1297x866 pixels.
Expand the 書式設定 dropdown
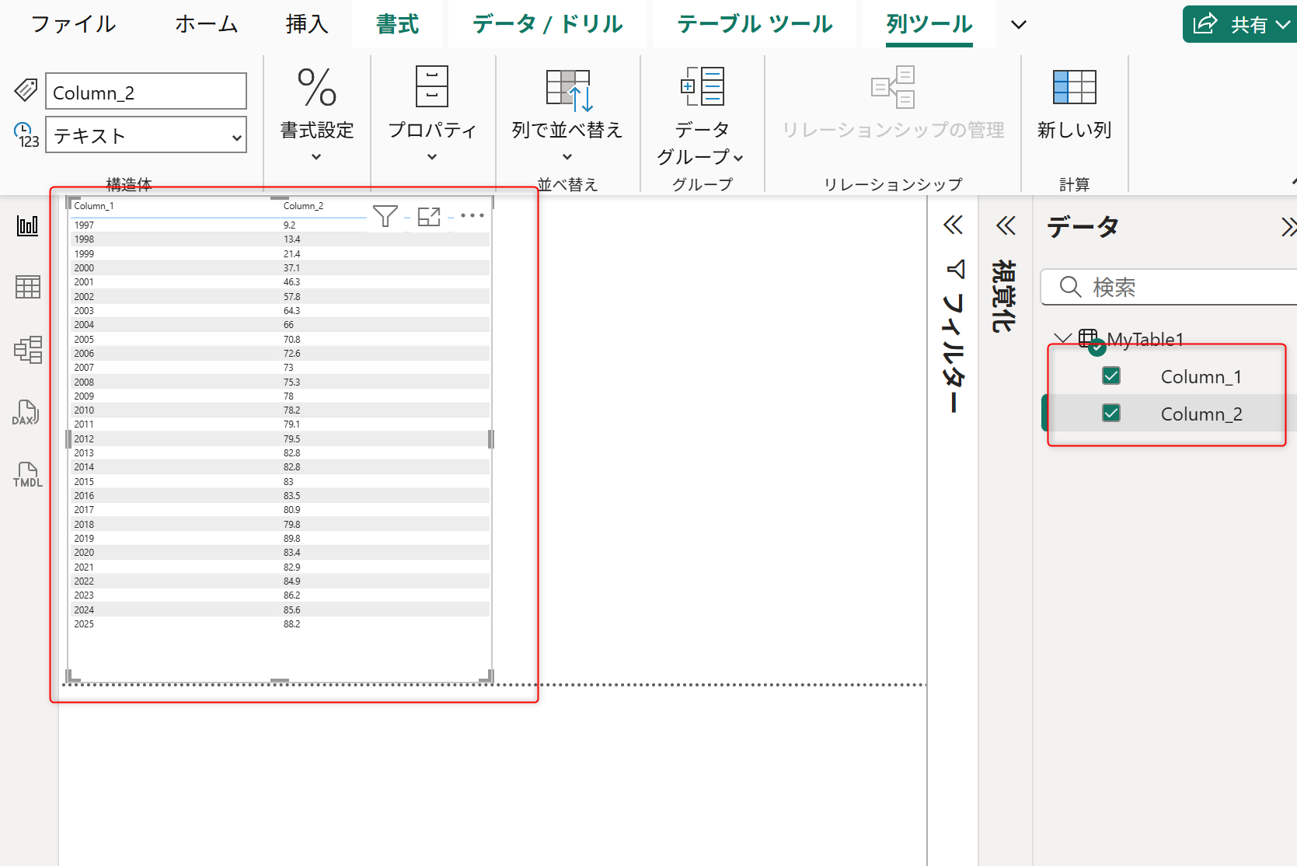pyautogui.click(x=316, y=156)
